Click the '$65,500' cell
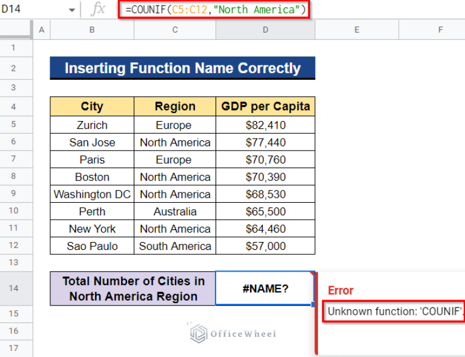The image size is (465, 357). 265,212
